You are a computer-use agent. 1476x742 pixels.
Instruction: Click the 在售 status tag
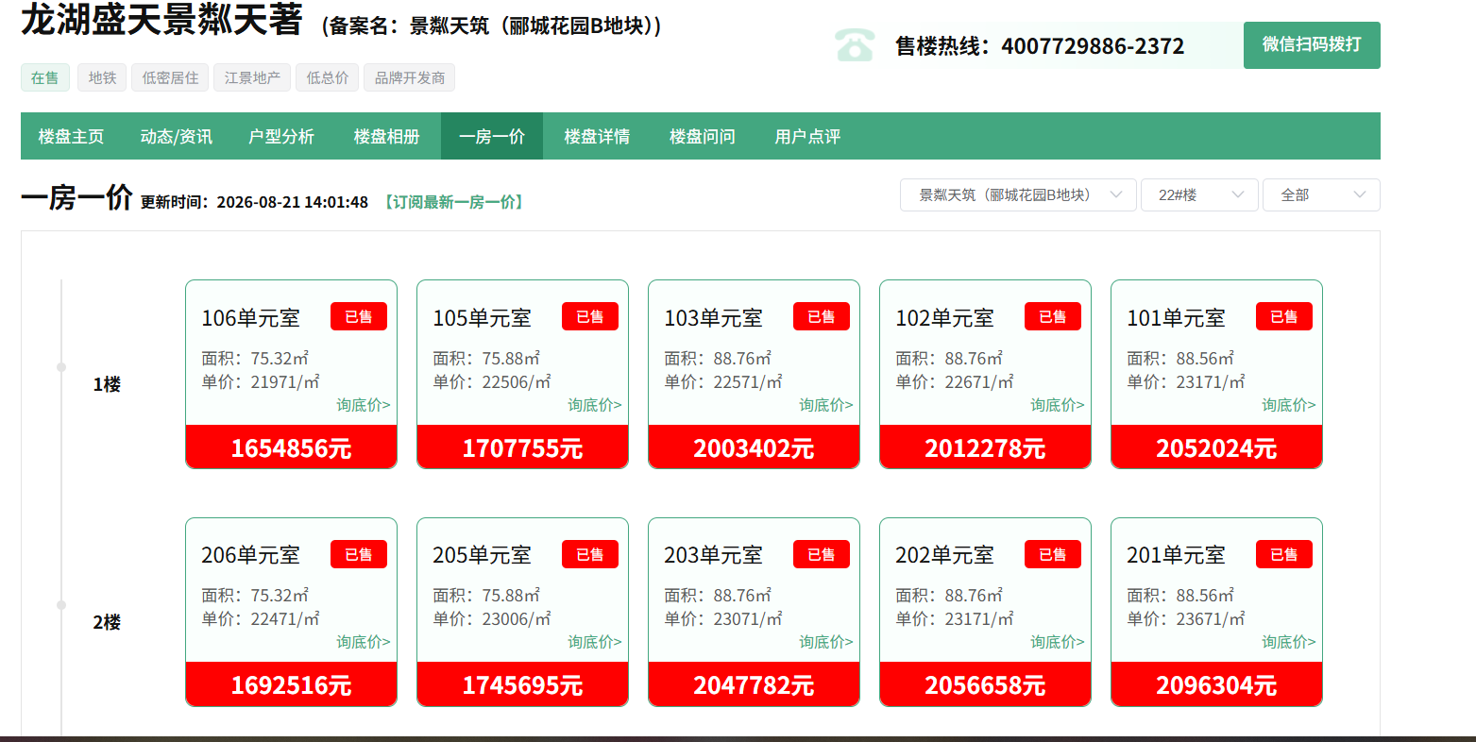click(x=45, y=77)
